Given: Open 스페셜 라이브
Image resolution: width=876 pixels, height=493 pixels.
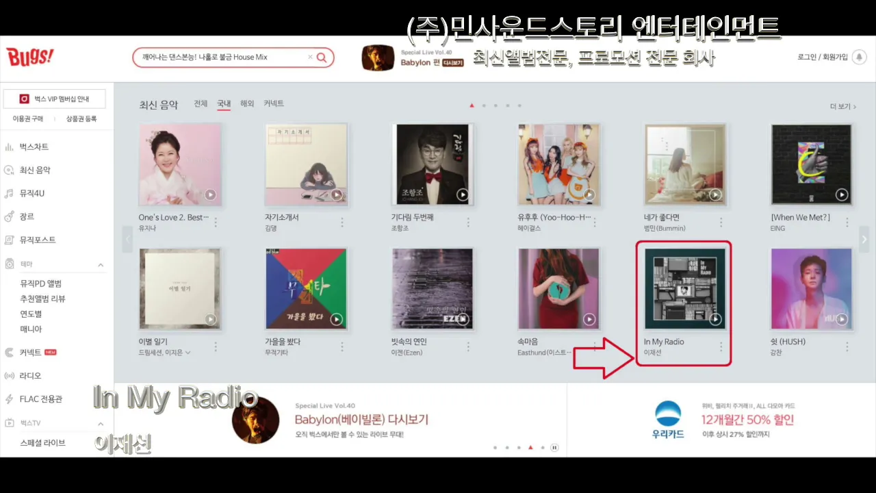Looking at the screenshot, I should [x=42, y=443].
